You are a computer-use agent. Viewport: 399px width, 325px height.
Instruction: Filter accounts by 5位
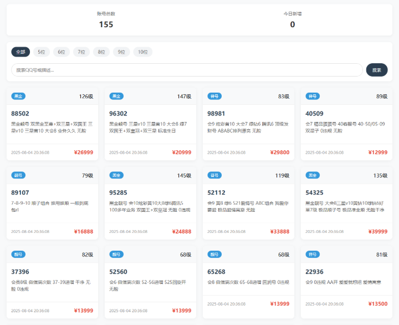(42, 52)
